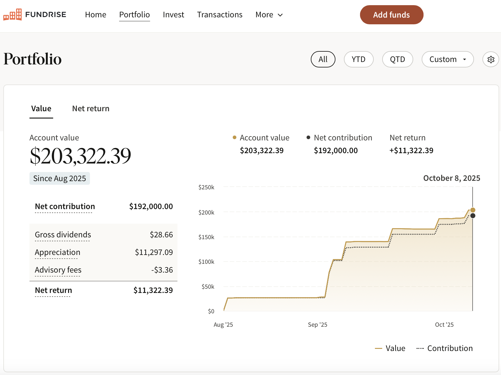Image resolution: width=501 pixels, height=375 pixels.
Task: Click the chevron next to More
Action: [280, 15]
